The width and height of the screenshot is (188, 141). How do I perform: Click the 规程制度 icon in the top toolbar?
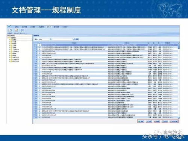pos(10,30)
